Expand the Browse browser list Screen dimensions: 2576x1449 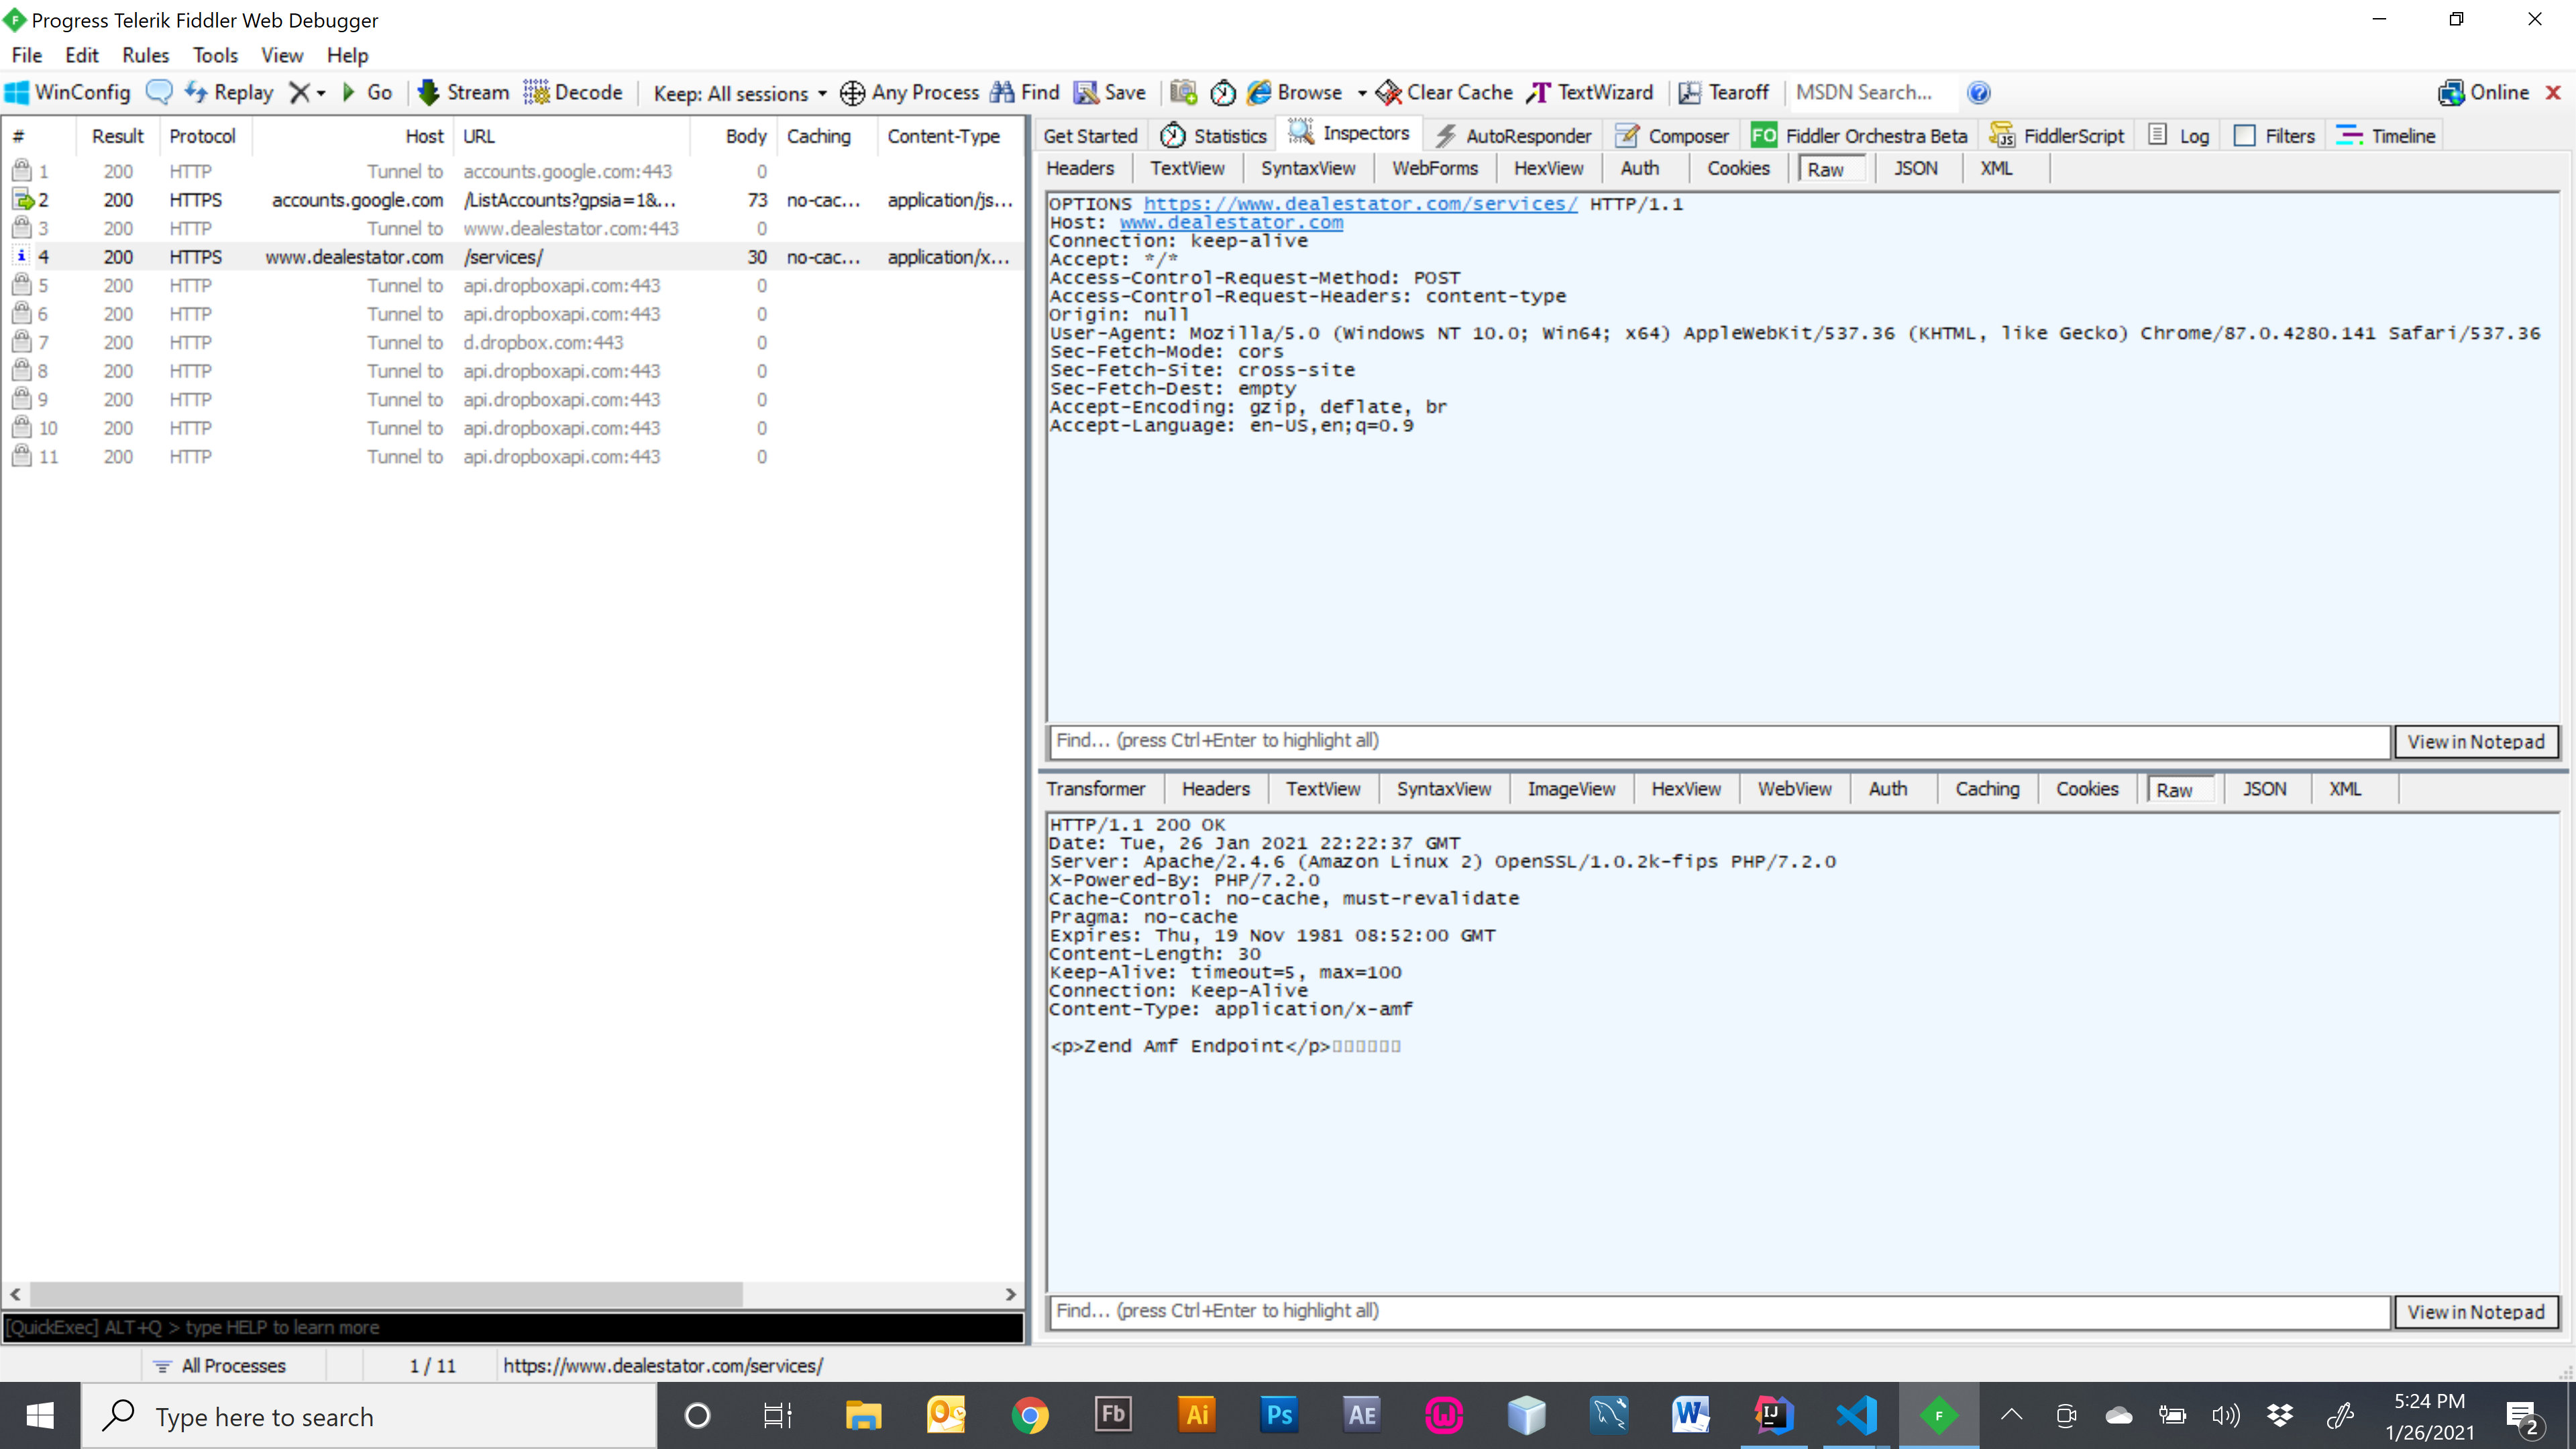tap(1363, 92)
